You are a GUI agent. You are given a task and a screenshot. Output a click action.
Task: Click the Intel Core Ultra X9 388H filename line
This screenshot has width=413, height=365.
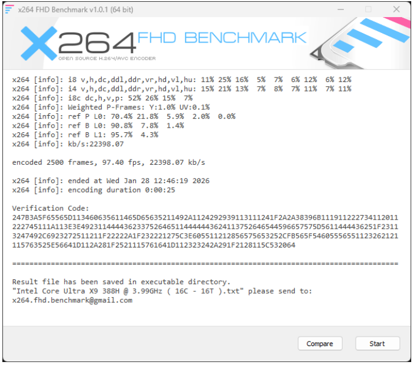162,291
